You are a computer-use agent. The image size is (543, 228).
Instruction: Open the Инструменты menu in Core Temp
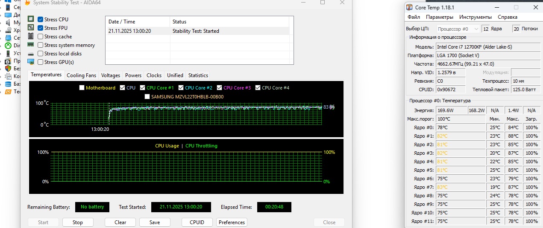[475, 17]
